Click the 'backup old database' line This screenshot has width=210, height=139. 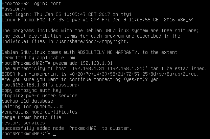27,101
